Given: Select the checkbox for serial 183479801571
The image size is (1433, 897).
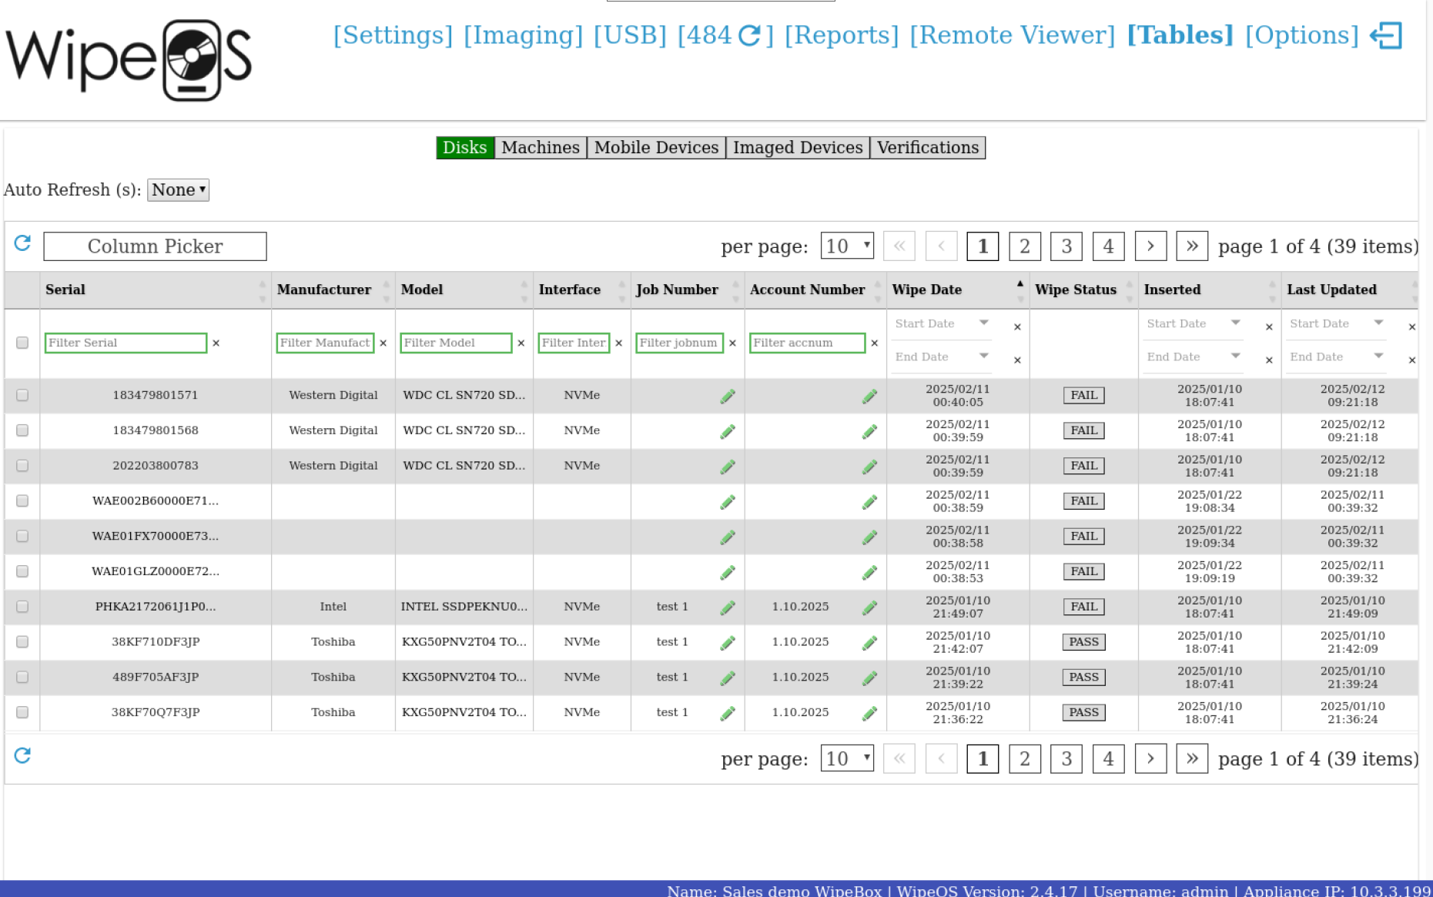Looking at the screenshot, I should tap(22, 395).
